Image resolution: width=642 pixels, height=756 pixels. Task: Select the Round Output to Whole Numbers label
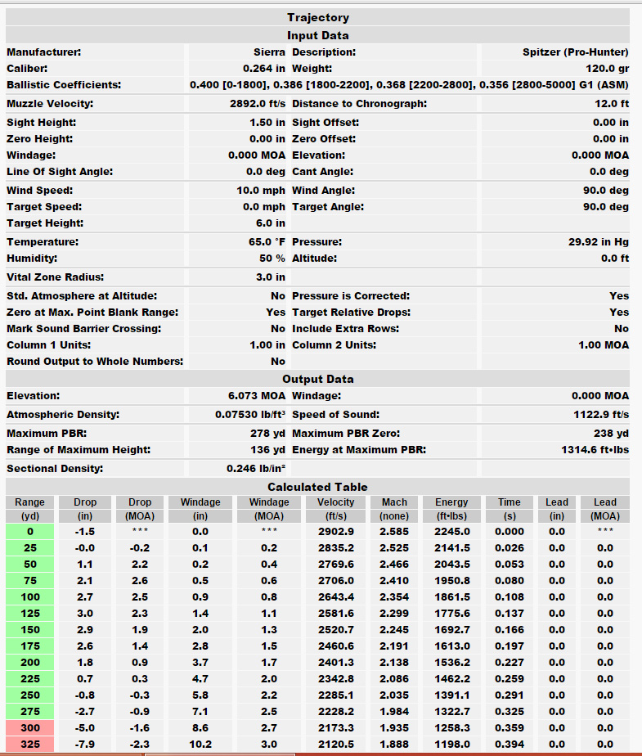click(x=95, y=362)
